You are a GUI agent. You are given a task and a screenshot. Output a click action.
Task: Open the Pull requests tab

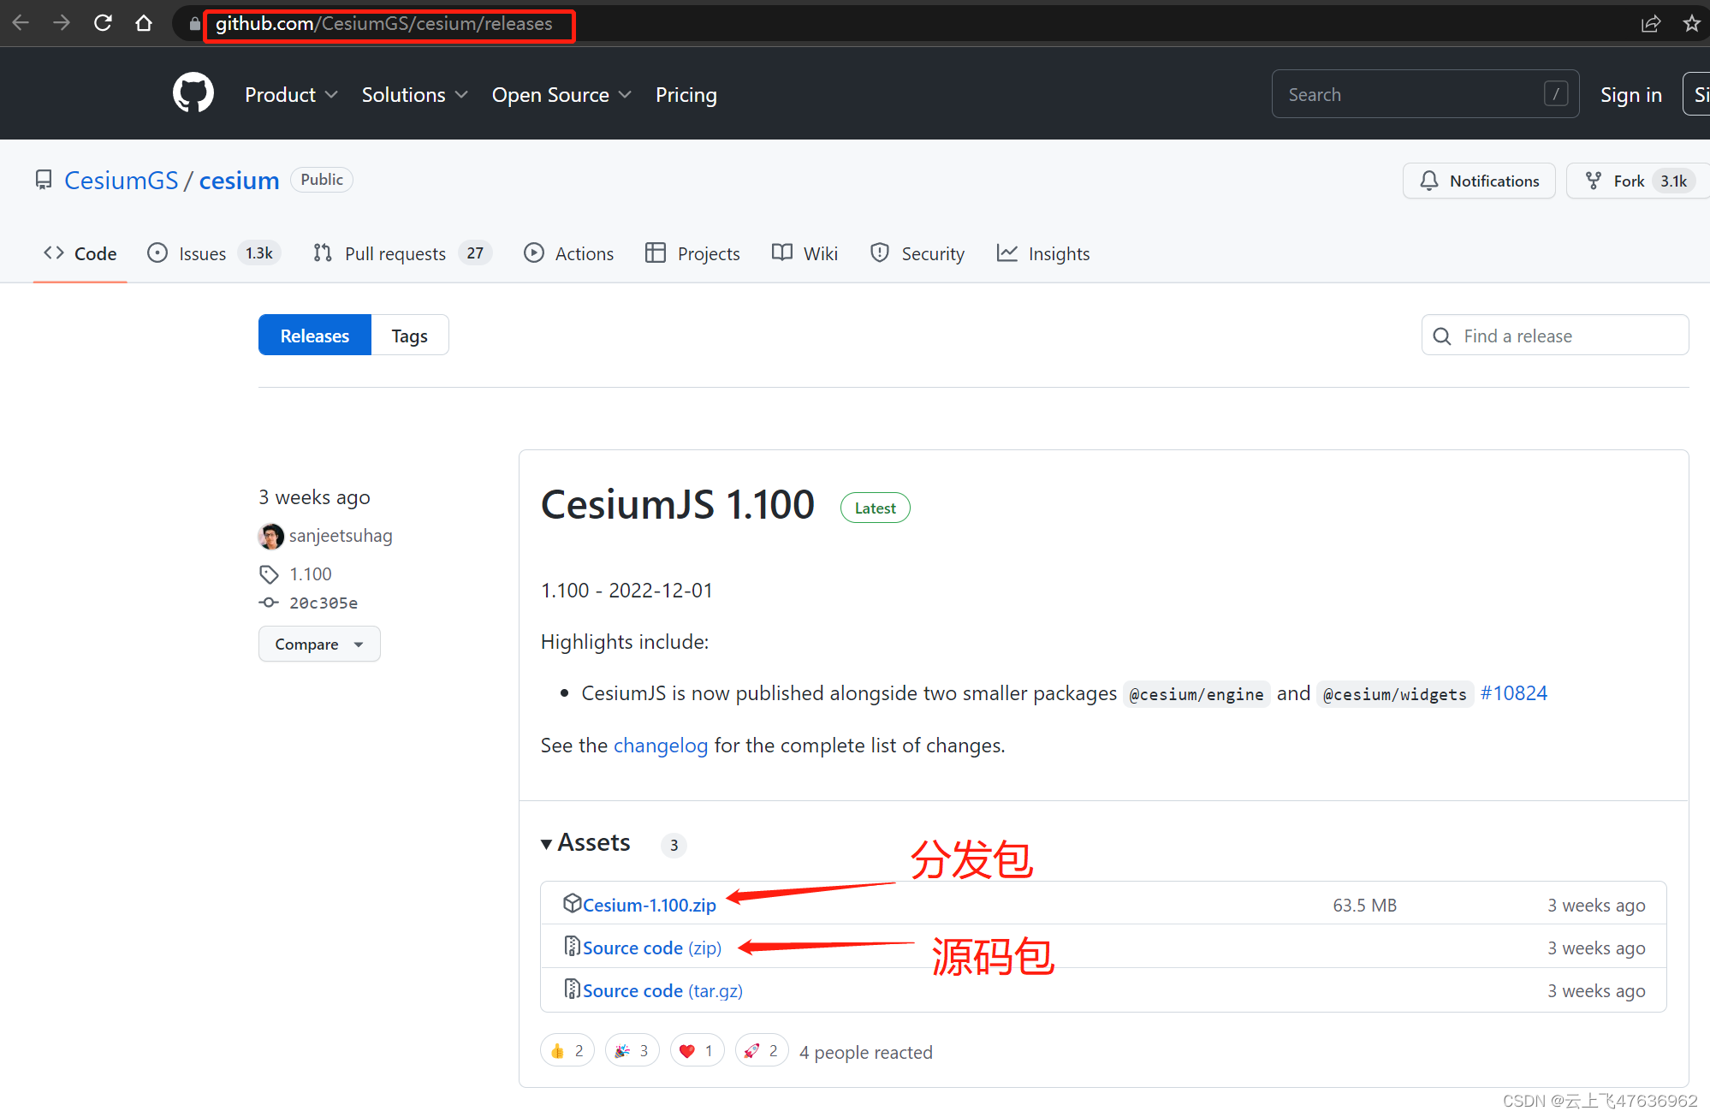(395, 253)
